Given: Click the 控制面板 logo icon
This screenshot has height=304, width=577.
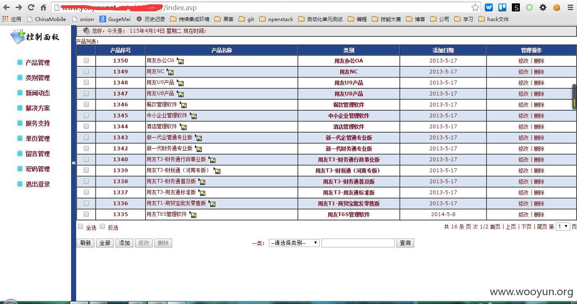Looking at the screenshot, I should [x=17, y=37].
